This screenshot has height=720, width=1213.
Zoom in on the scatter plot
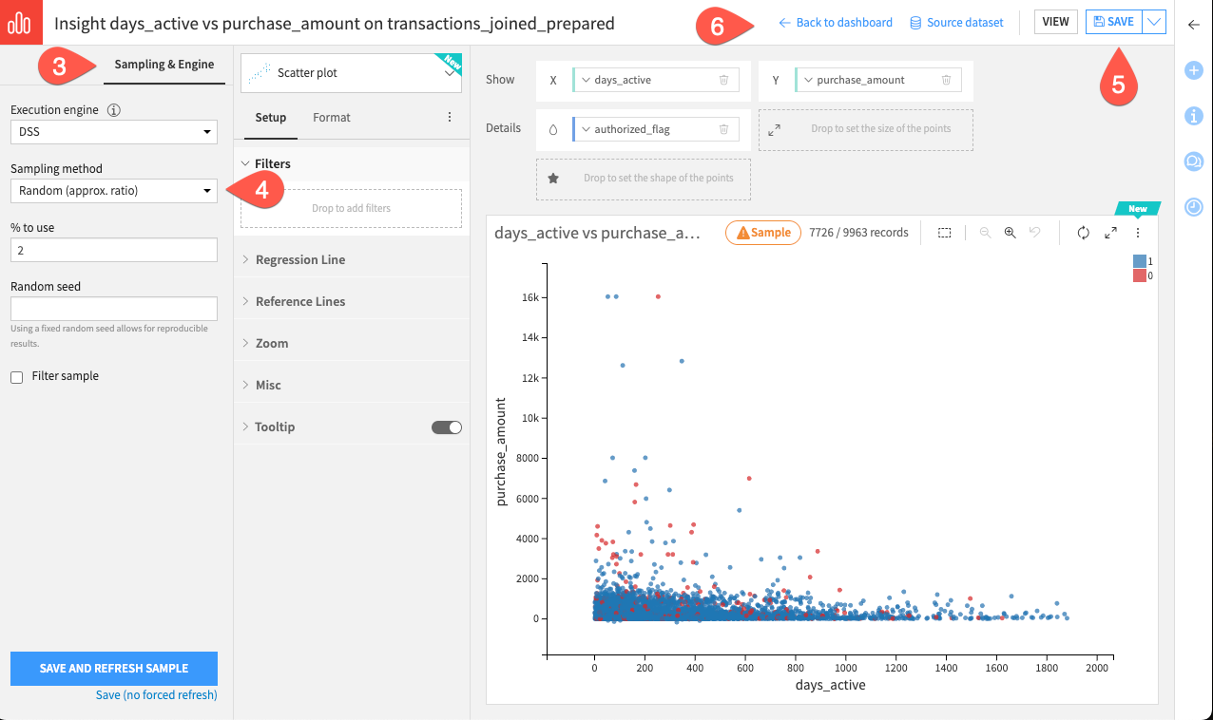tap(1011, 233)
